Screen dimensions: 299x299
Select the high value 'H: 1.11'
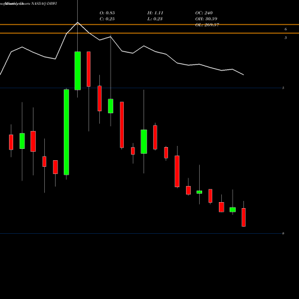pos(155,13)
